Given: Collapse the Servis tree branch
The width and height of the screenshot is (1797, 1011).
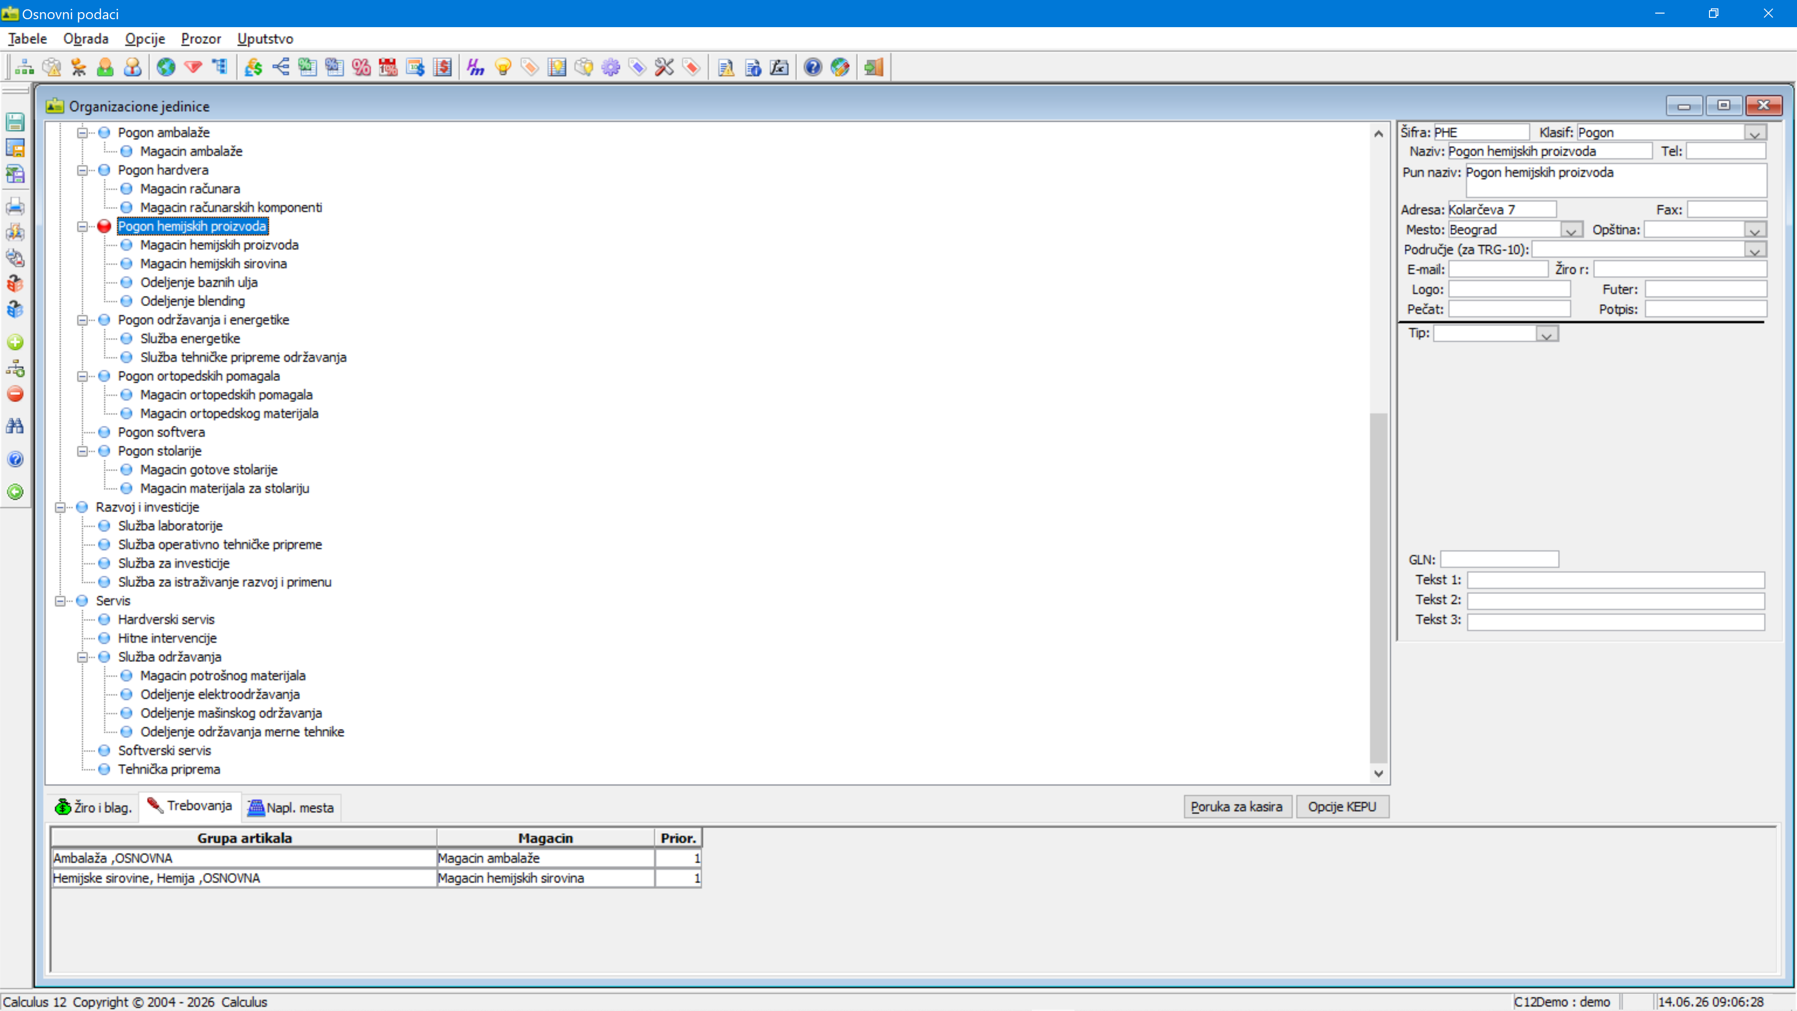Looking at the screenshot, I should coord(60,601).
